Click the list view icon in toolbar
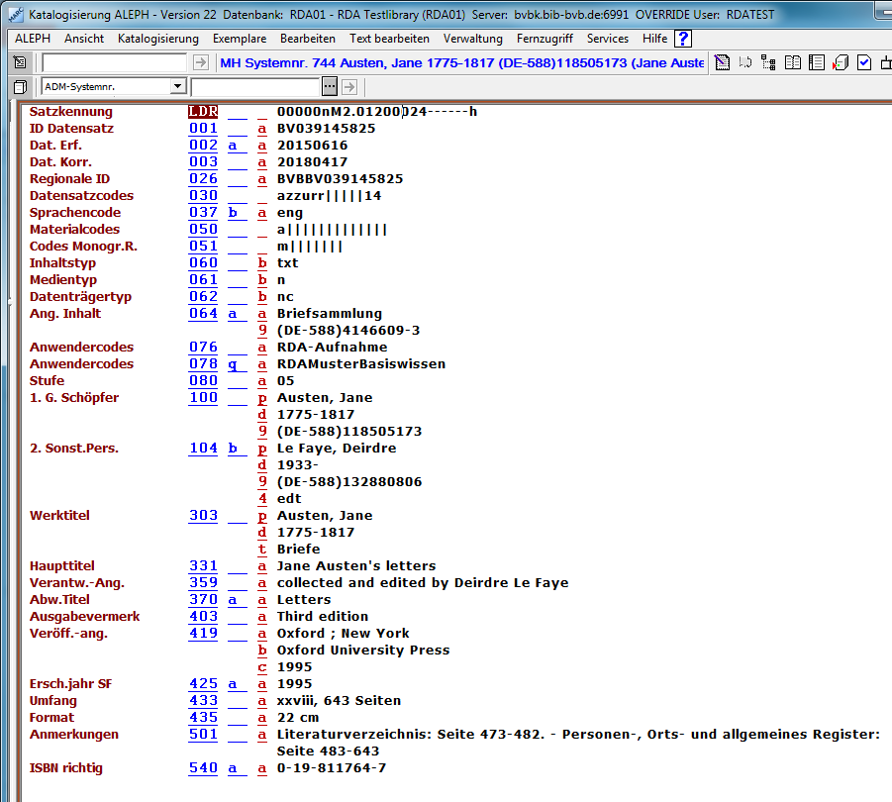Viewport: 892px width, 802px height. pos(817,62)
